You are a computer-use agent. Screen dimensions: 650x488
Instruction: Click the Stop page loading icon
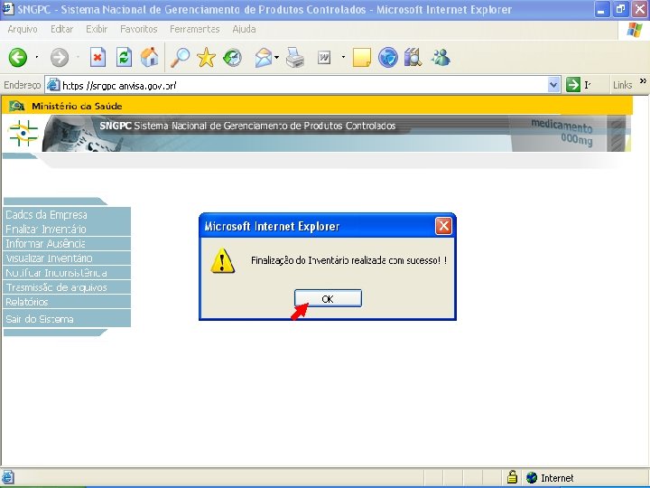coord(97,57)
